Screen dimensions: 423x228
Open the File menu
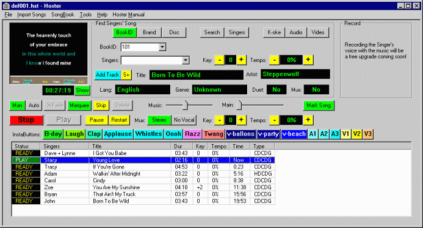coord(8,15)
